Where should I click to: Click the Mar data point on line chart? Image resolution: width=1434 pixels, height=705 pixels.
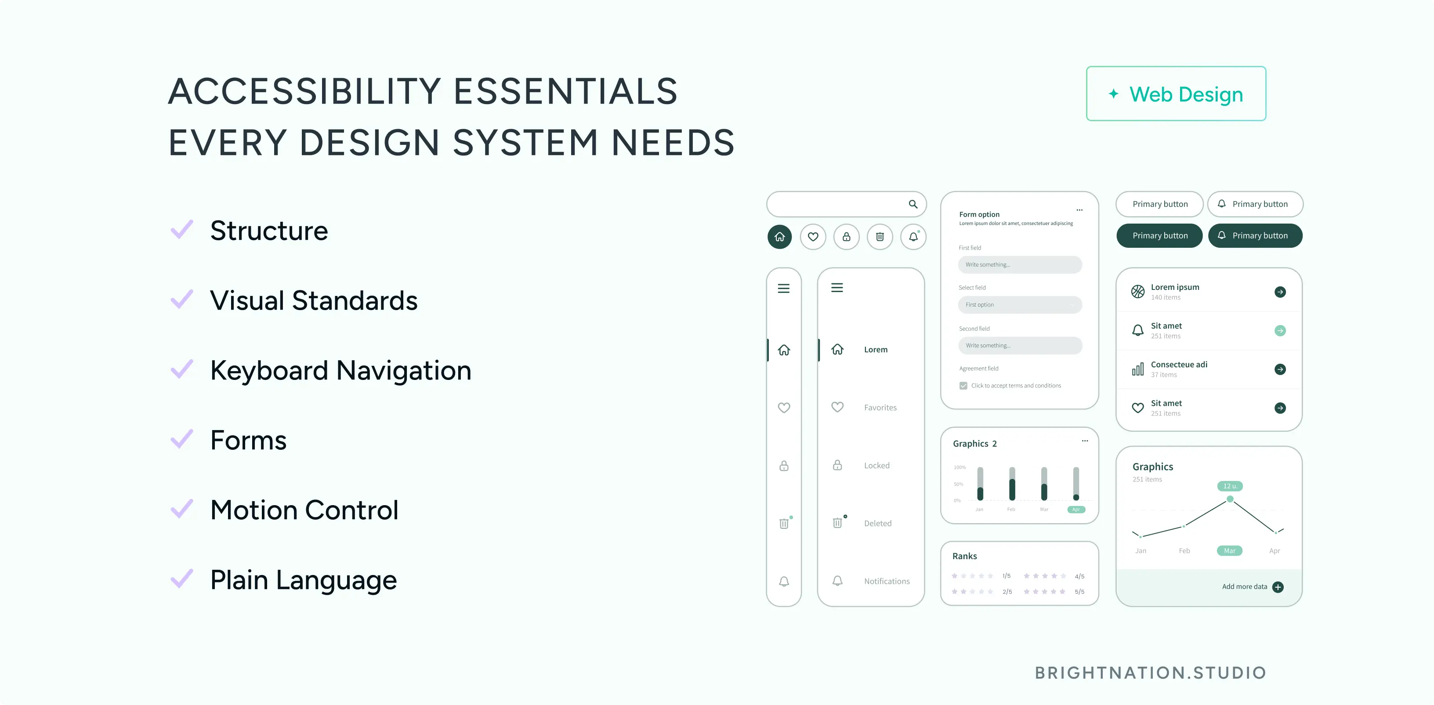tap(1230, 499)
